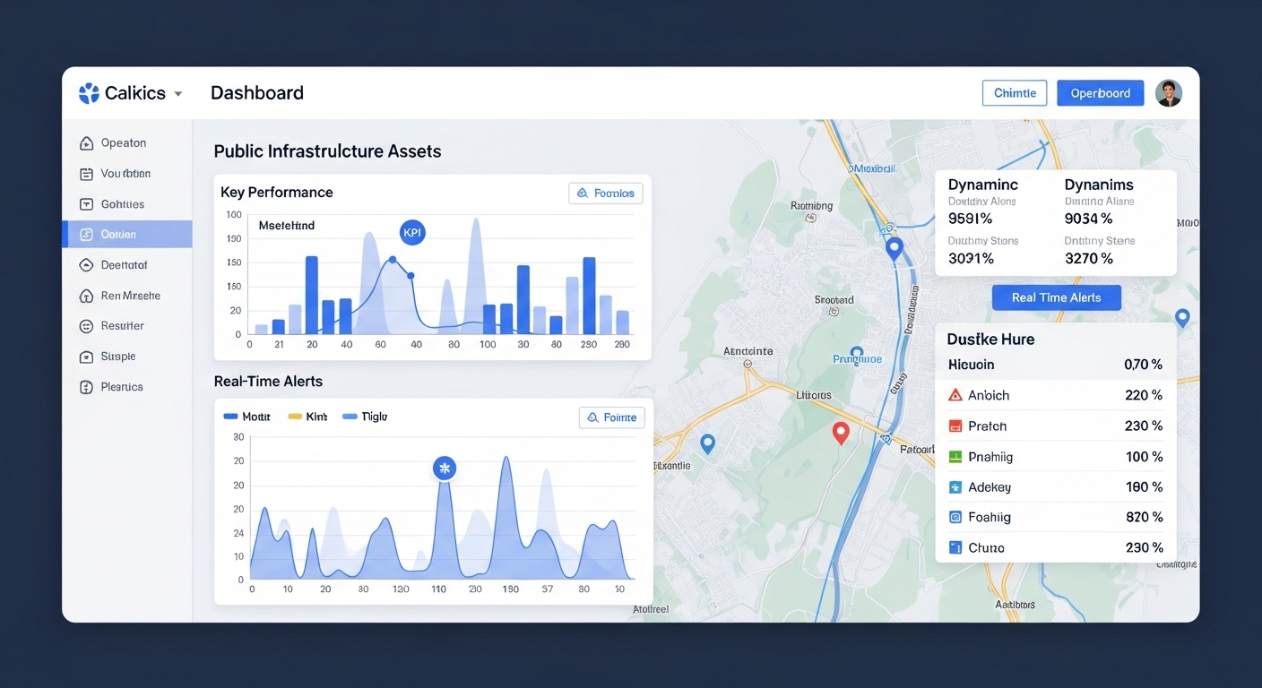Image resolution: width=1262 pixels, height=688 pixels.
Task: Expand the Calkics dropdown arrow
Action: click(177, 94)
